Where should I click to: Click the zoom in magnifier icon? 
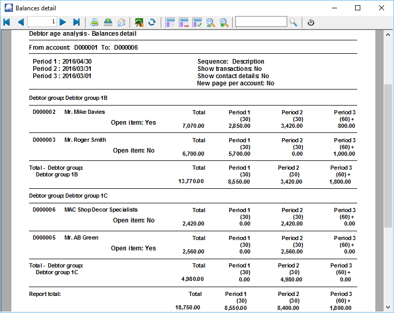(x=224, y=22)
